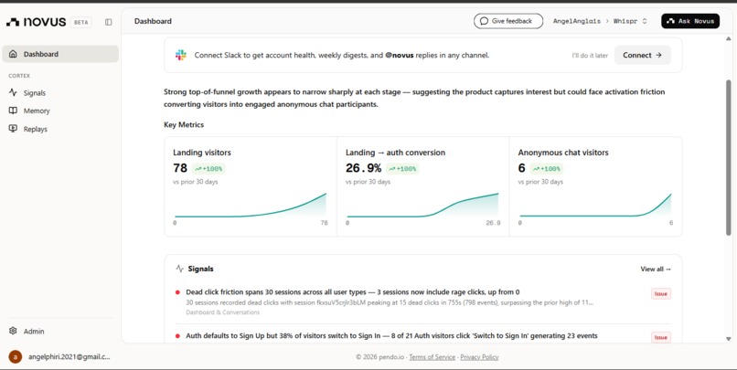Click the Admin gear icon
Screen dimensions: 737x370
pyautogui.click(x=13, y=331)
